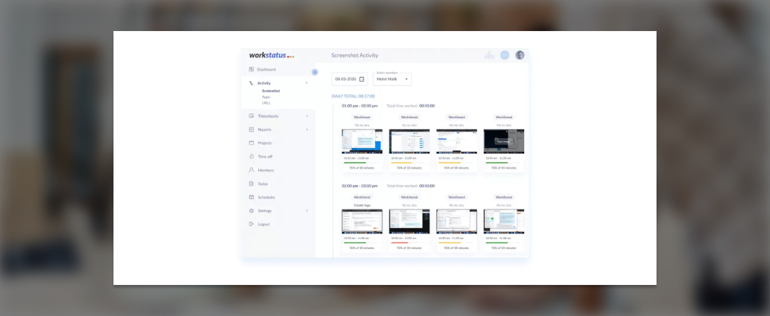Open the user profile avatar
The height and width of the screenshot is (316, 770).
pos(519,55)
